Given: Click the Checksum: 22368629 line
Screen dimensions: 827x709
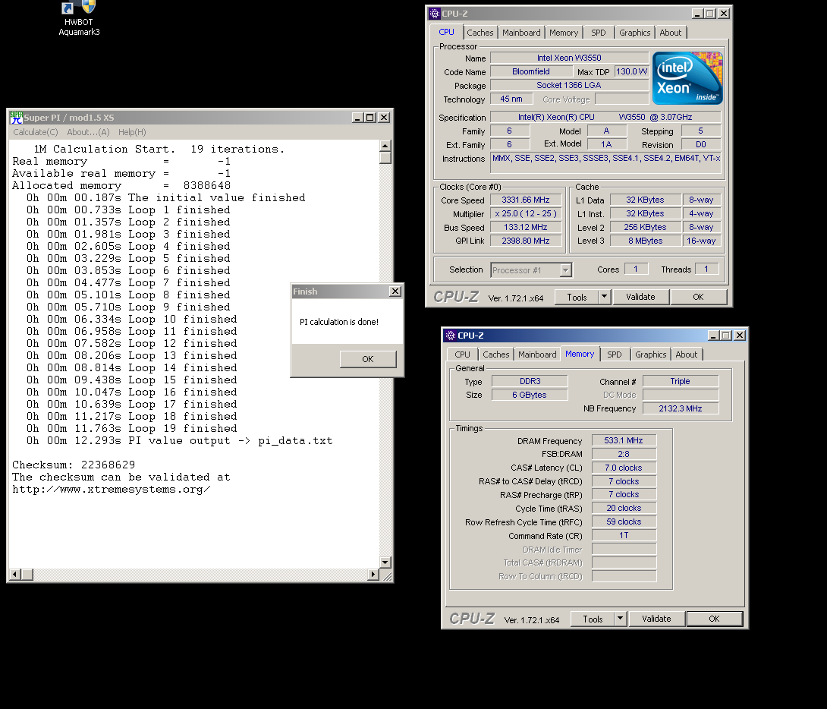Looking at the screenshot, I should (x=74, y=465).
